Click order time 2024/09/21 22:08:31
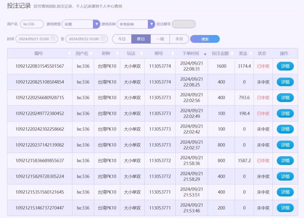304x218 pixels. [191, 66]
